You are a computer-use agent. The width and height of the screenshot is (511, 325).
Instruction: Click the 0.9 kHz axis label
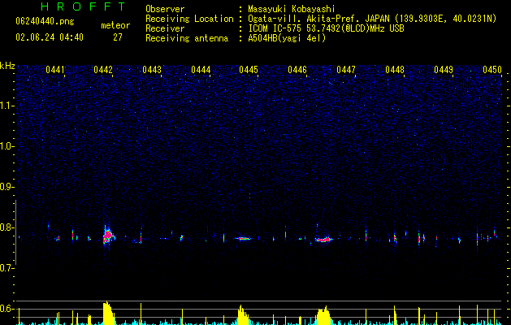[7, 187]
